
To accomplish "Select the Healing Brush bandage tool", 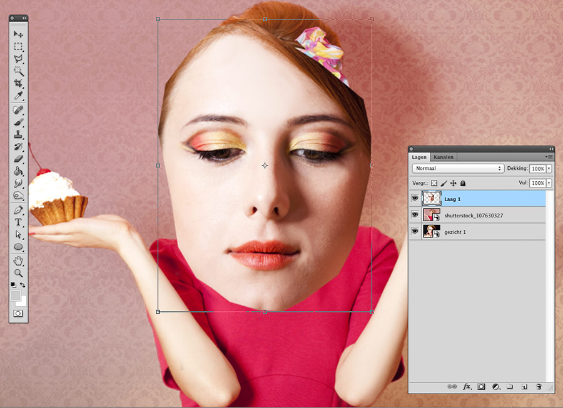I will click(18, 110).
